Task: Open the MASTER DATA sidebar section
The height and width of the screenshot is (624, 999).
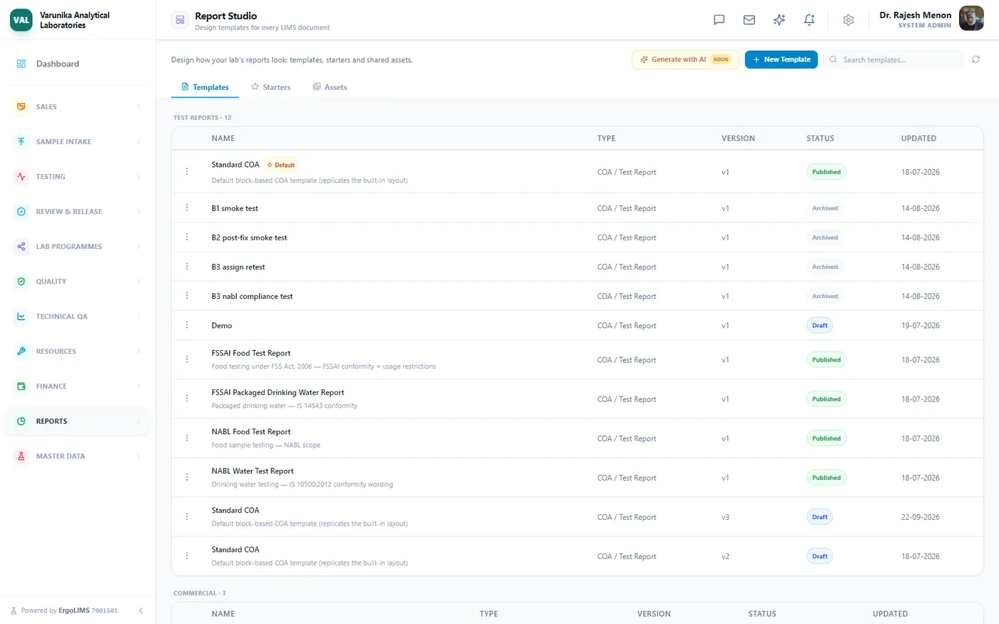Action: (78, 456)
